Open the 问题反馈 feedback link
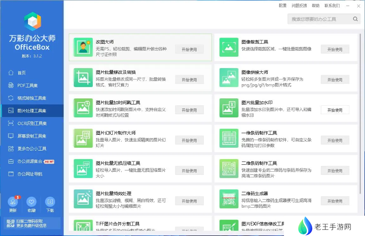 point(299,6)
